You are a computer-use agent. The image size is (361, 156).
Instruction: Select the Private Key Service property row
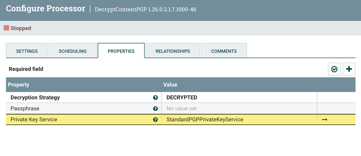(181, 120)
